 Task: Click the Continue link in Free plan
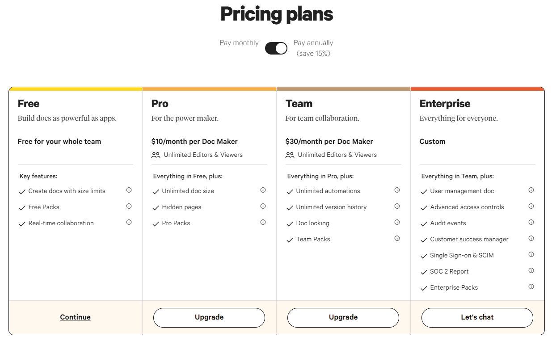point(75,317)
